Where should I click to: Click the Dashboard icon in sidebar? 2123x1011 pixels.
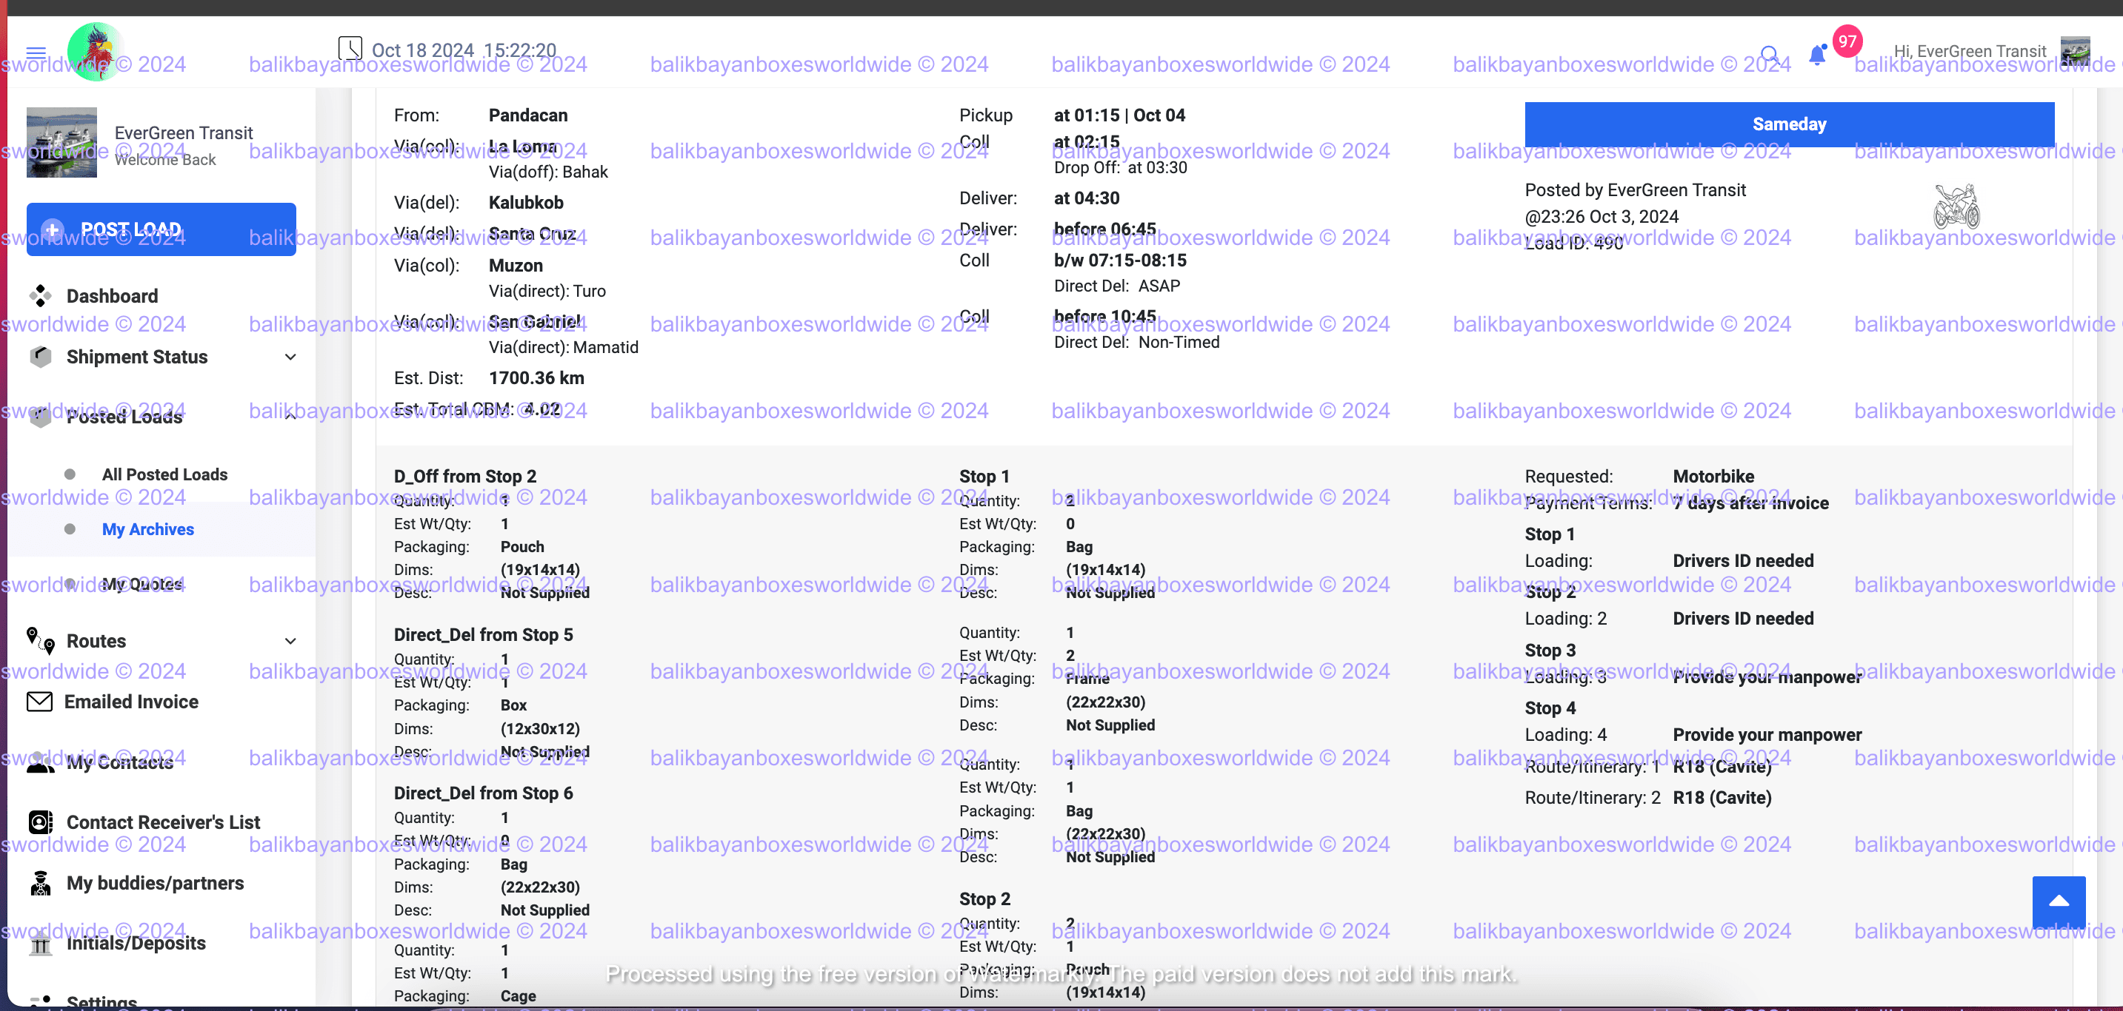pyautogui.click(x=41, y=295)
